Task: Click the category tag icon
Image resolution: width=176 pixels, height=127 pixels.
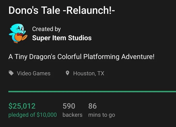Action: [11, 73]
